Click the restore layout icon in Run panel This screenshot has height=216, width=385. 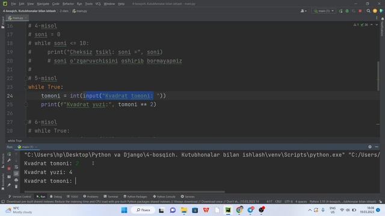9,177
